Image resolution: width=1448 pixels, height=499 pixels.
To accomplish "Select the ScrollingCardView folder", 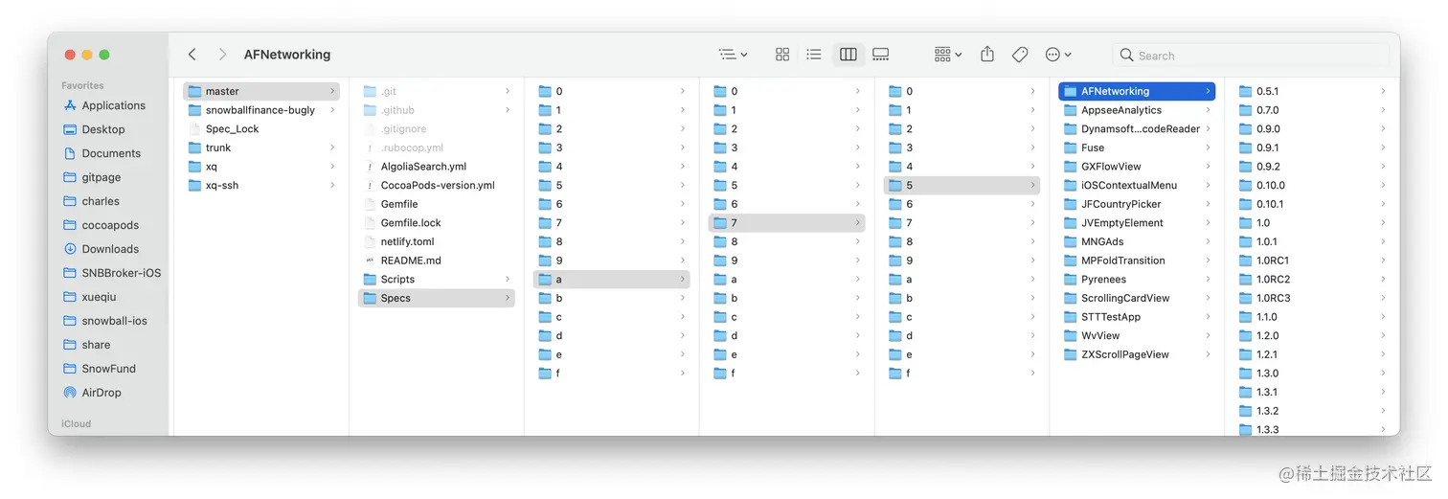I will 1137,298.
